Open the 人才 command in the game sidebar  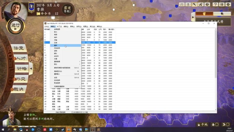pyautogui.click(x=20, y=58)
